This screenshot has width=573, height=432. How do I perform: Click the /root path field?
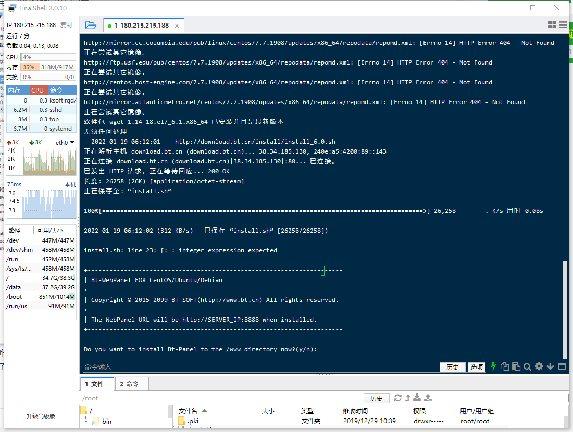(221, 398)
